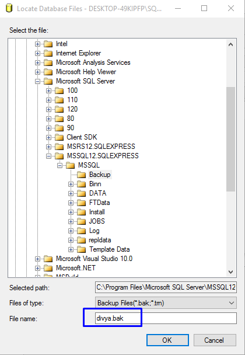Select the Microsoft.NET folder label
The width and height of the screenshot is (245, 355).
(76, 268)
